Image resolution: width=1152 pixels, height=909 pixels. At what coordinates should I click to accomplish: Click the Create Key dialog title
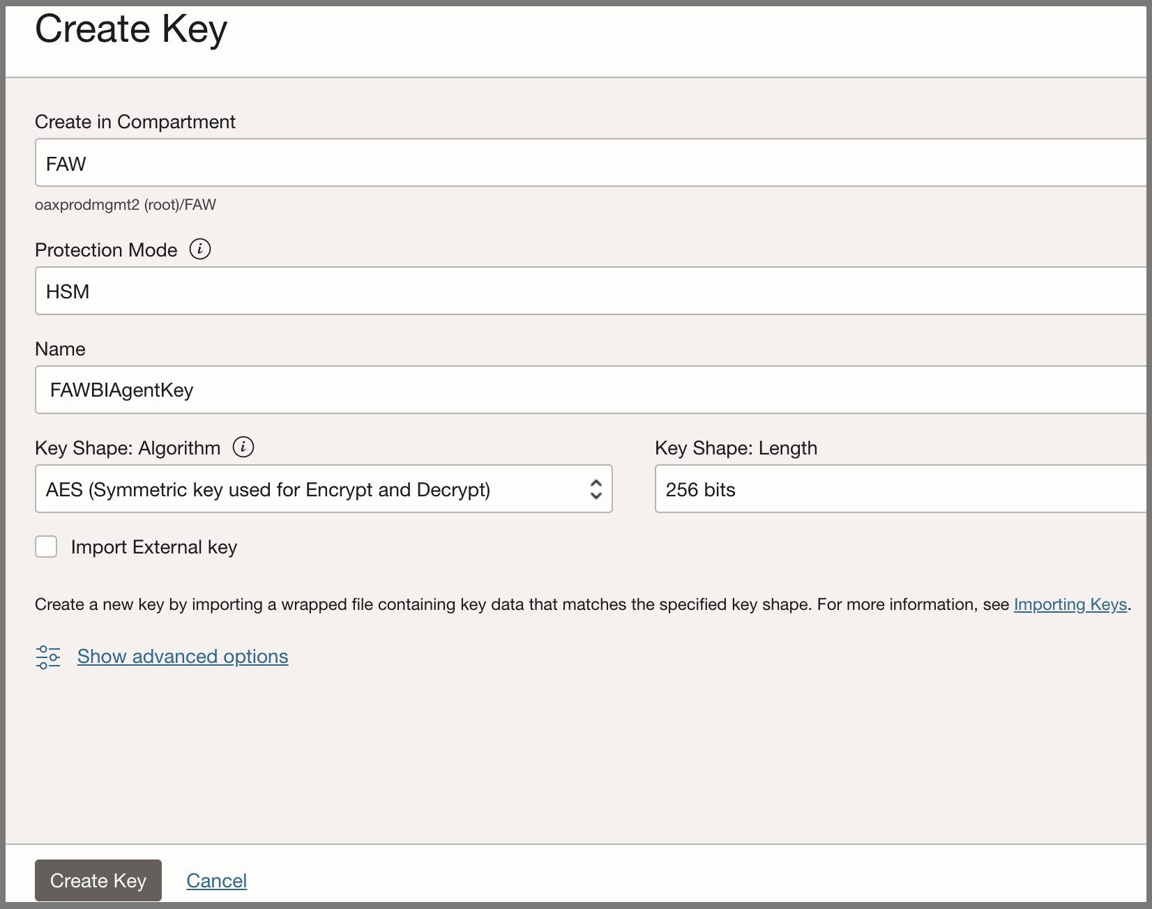[x=131, y=29]
